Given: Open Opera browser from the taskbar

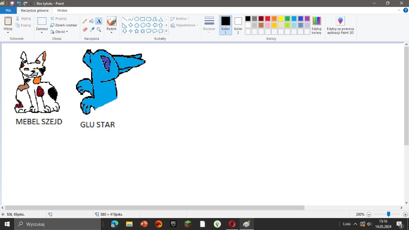Looking at the screenshot, I should 232,224.
